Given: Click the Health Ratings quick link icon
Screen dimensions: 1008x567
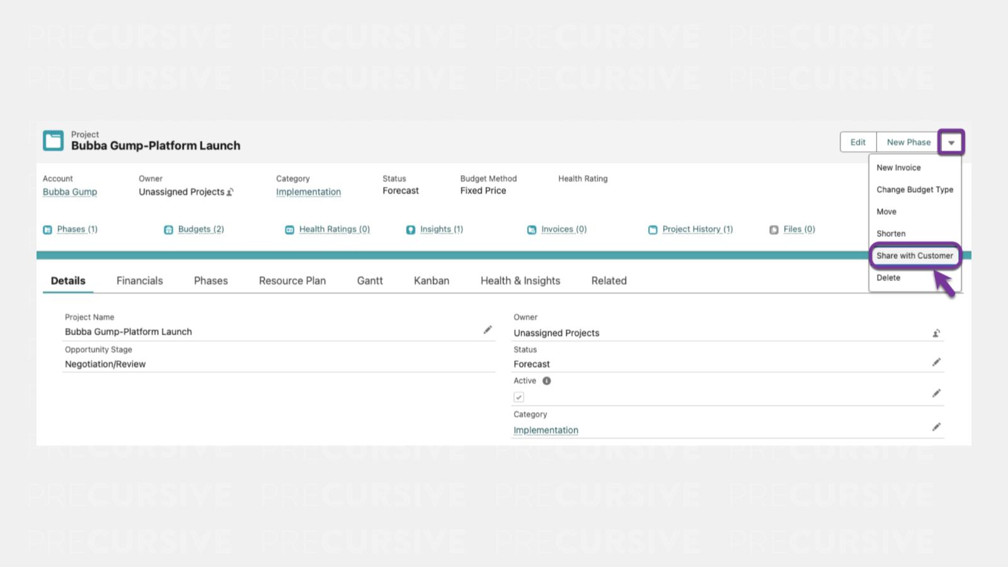Looking at the screenshot, I should coord(289,230).
